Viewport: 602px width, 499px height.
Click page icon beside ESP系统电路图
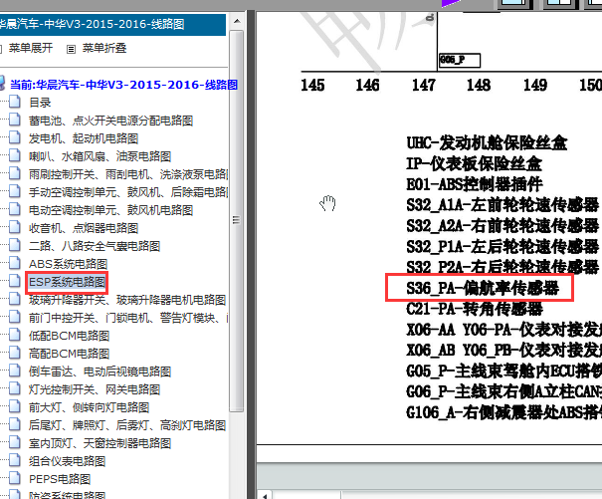15,282
